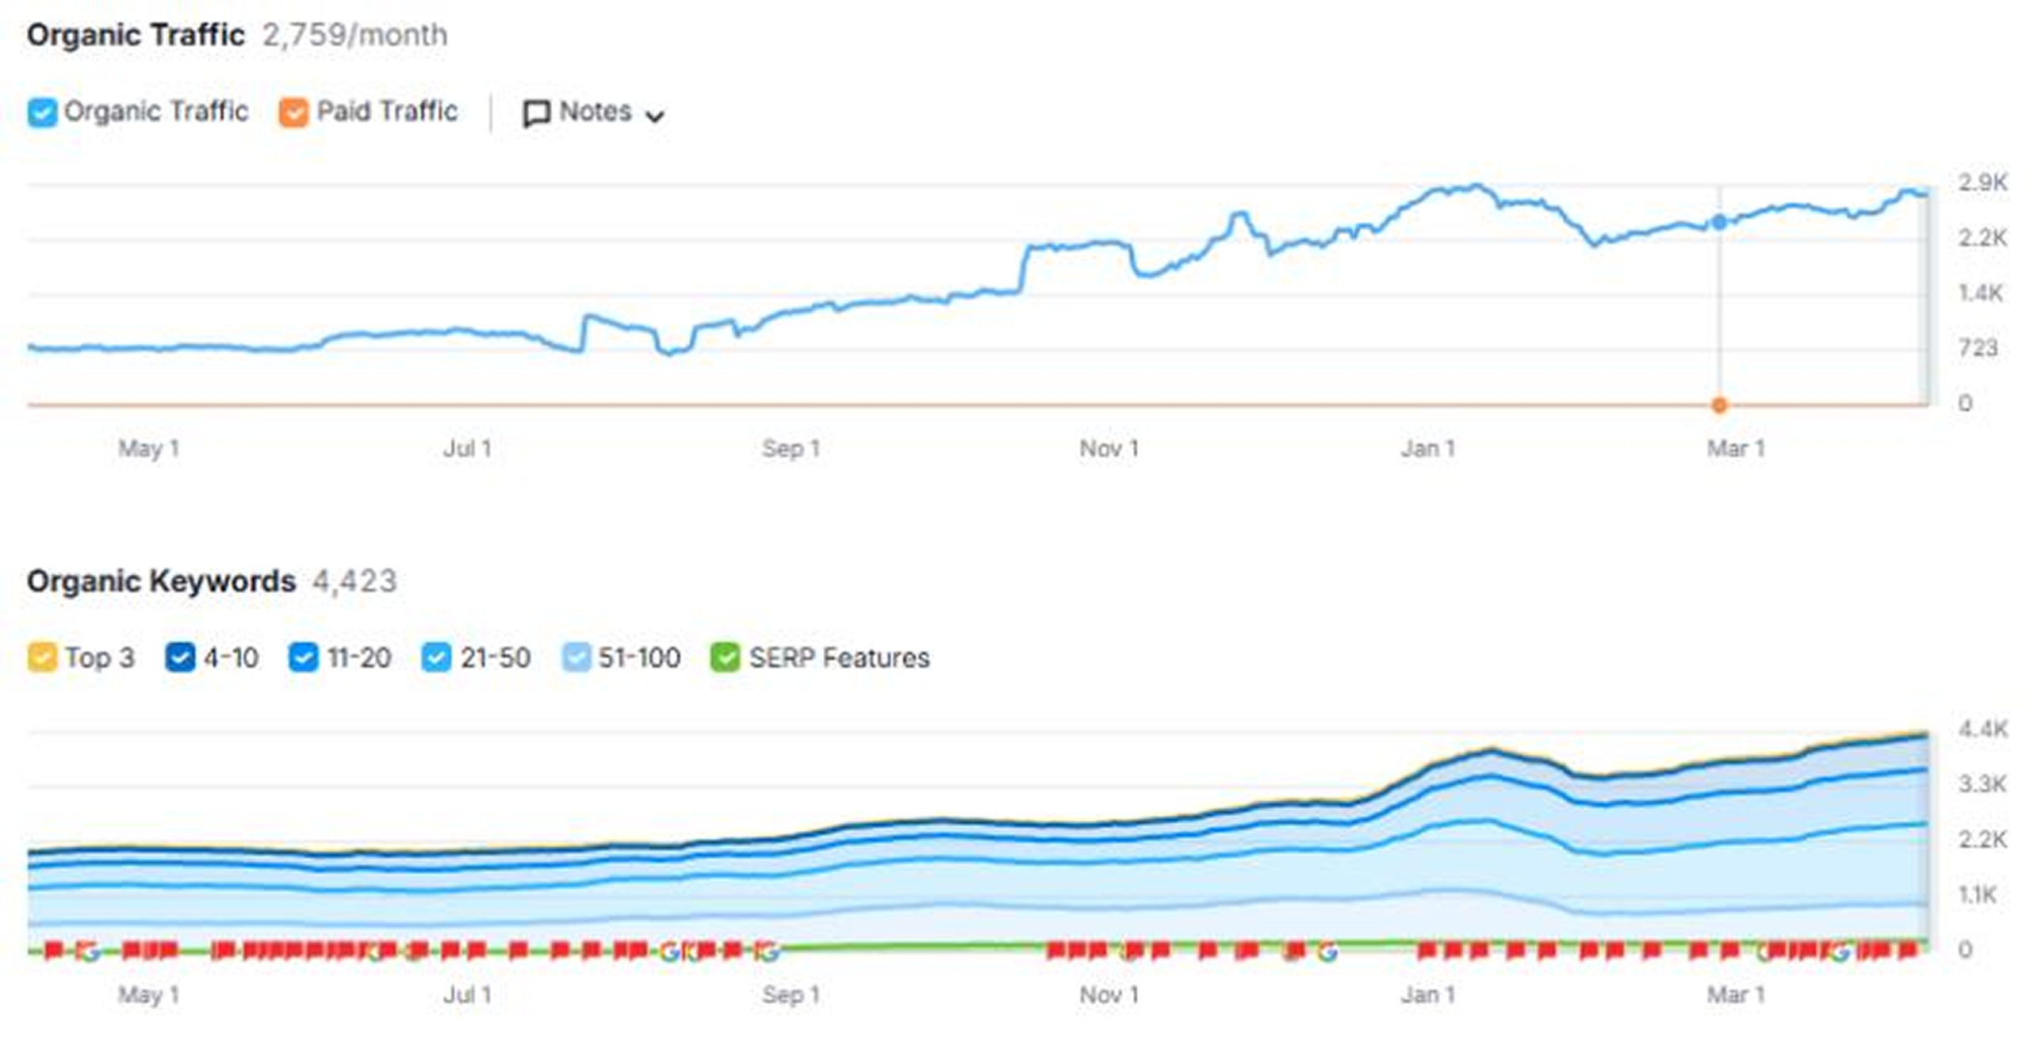Click the 2,759/month traffic value
The width and height of the screenshot is (2030, 1038).
(x=355, y=35)
